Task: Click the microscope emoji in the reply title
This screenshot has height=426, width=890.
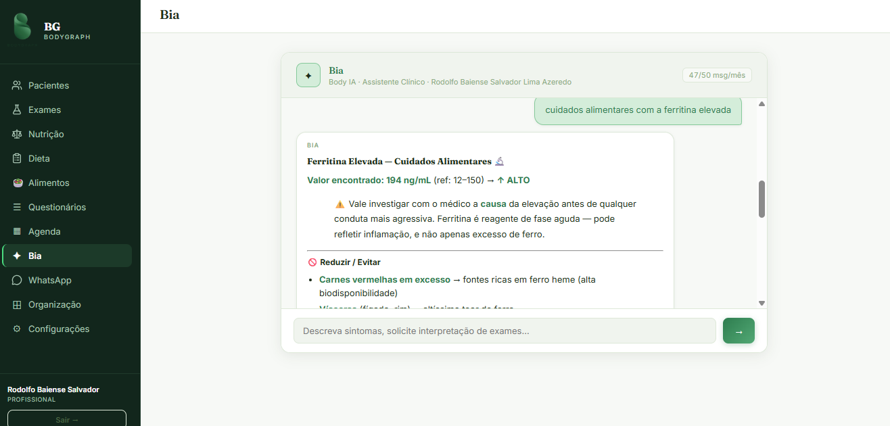Action: pyautogui.click(x=499, y=161)
